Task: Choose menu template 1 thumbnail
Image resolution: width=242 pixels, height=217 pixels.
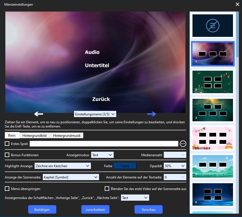Action: [x=213, y=54]
